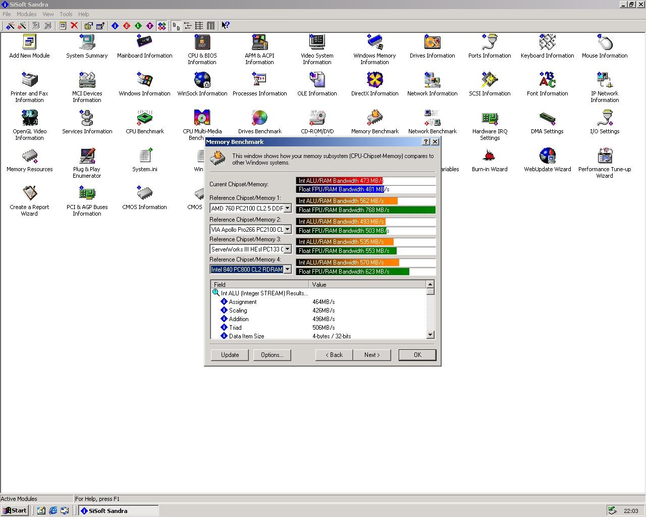Click the context help arrow toolbar icon
Viewport: 646px width, 517px height.
tap(226, 25)
